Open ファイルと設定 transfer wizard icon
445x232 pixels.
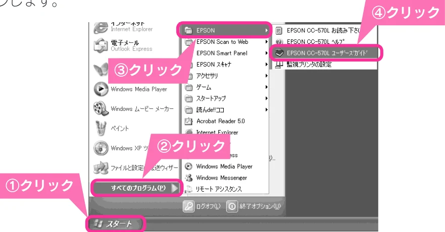tap(101, 168)
